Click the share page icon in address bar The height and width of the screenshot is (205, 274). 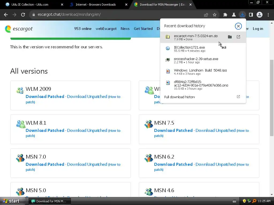tap(206, 15)
